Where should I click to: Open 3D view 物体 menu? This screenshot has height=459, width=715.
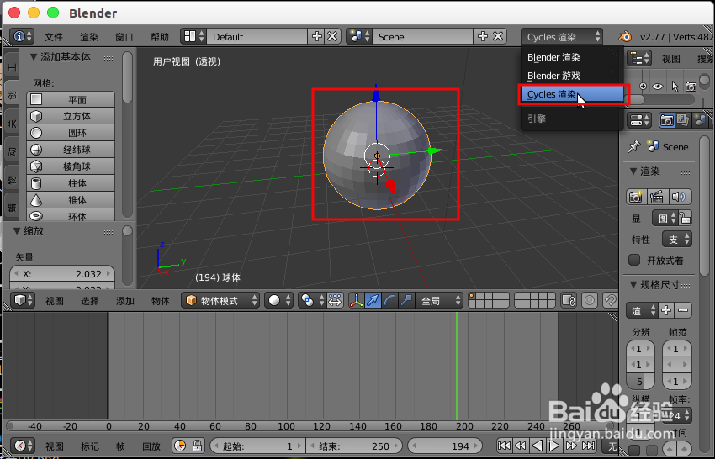160,301
